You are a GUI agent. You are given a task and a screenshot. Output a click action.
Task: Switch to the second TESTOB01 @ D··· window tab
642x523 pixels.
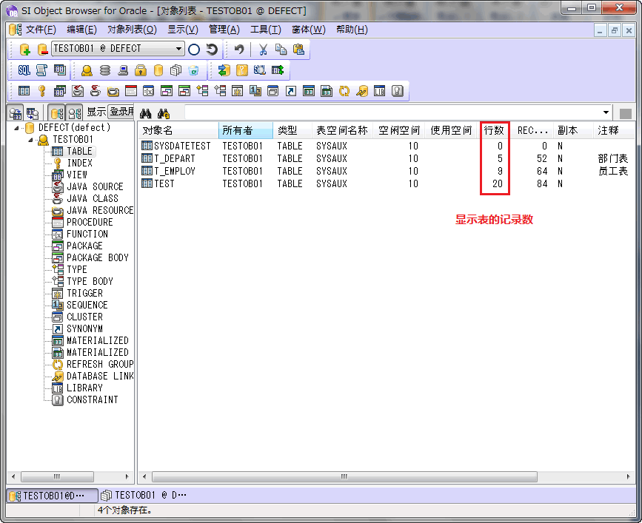tap(144, 496)
